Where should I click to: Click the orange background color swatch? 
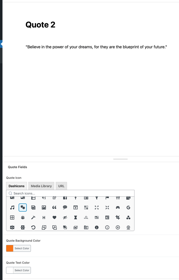[x=10, y=248]
